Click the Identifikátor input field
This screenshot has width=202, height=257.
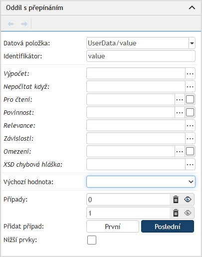(x=141, y=56)
